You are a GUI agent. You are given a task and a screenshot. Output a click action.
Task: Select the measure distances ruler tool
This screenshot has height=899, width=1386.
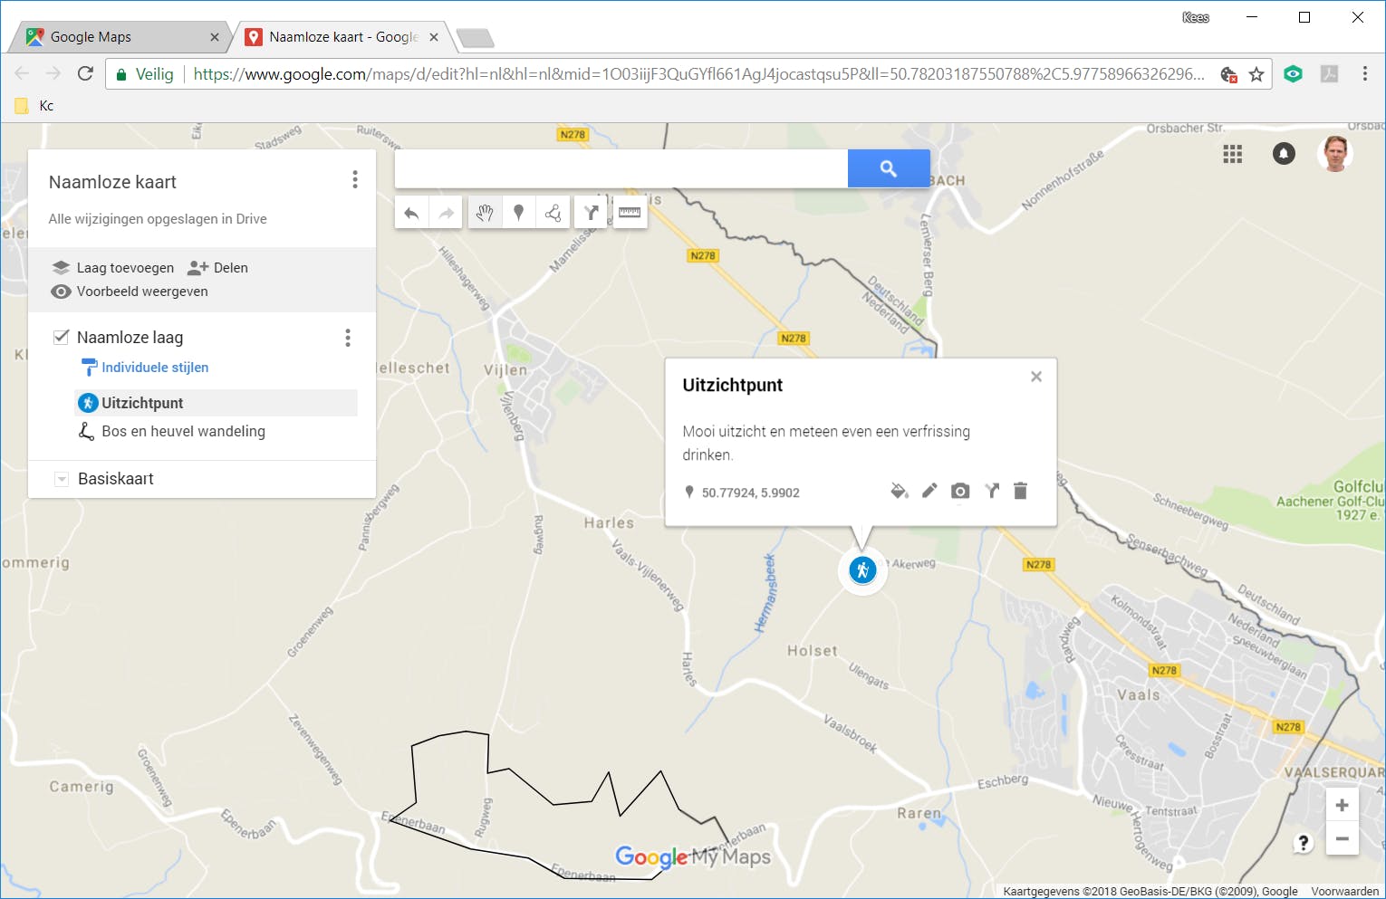(x=630, y=213)
